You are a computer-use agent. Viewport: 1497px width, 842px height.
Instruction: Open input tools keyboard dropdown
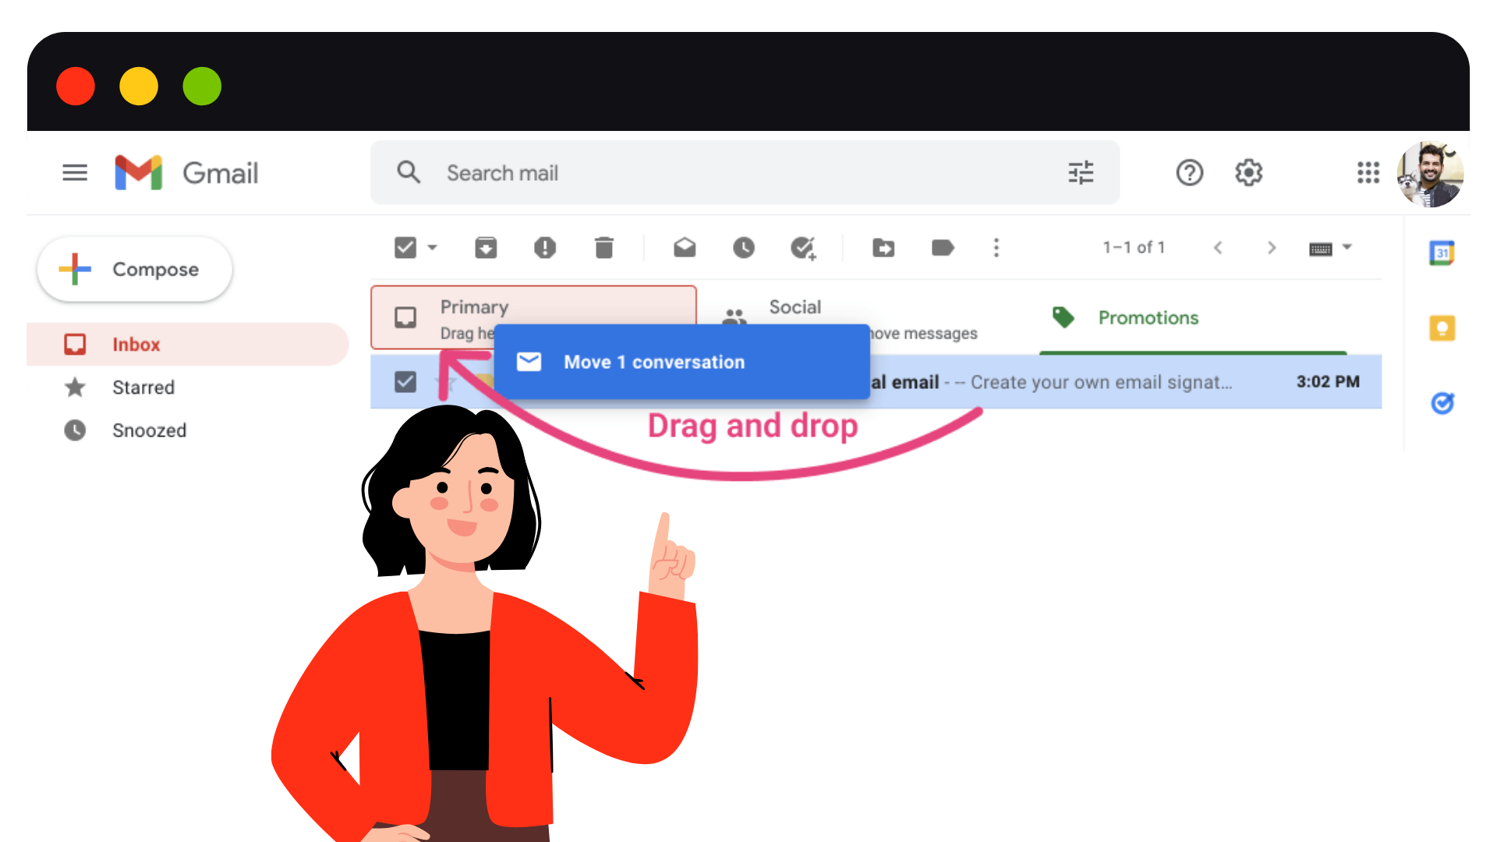(1330, 248)
